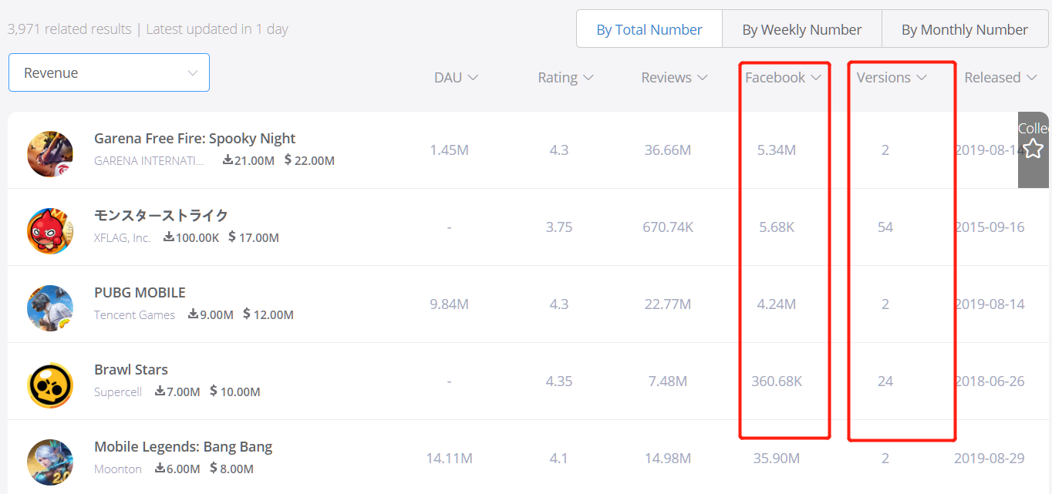Click the 2015-09-16 release date

[990, 227]
